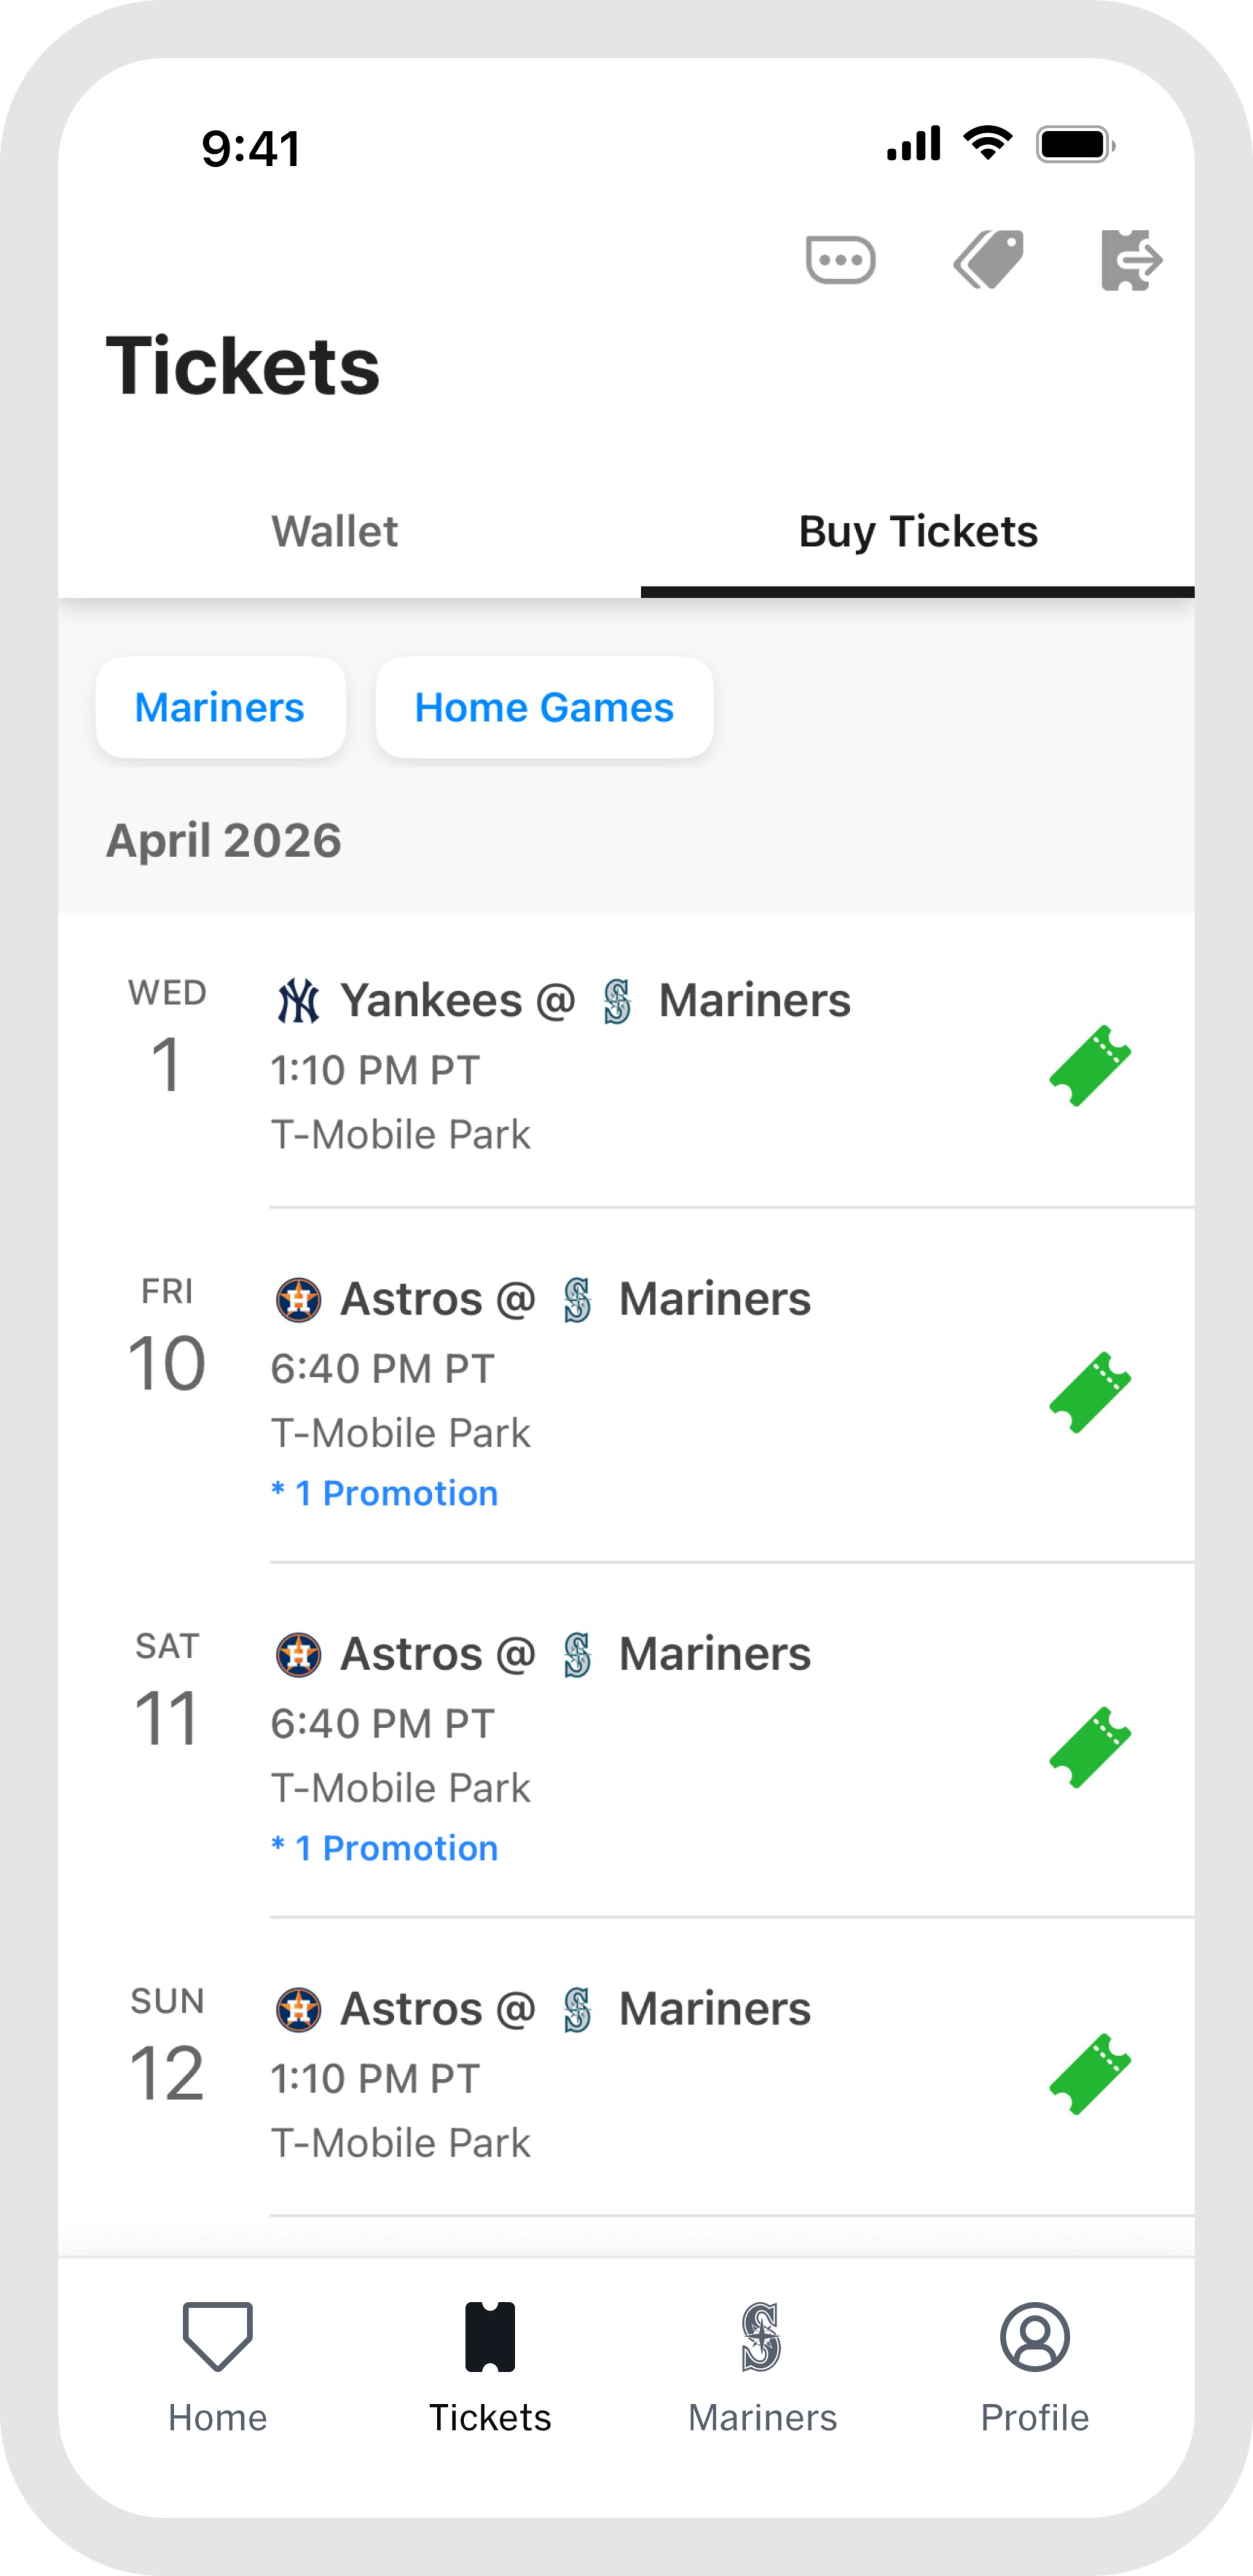Screen dimensions: 1253x2576
Task: Open ticket transfer via ticket-arrow icon
Action: [x=1131, y=261]
